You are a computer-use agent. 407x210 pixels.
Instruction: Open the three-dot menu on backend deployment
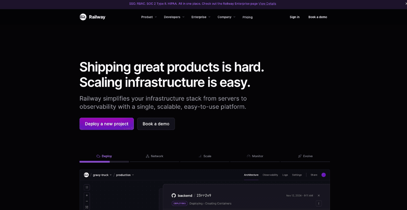coord(319,203)
